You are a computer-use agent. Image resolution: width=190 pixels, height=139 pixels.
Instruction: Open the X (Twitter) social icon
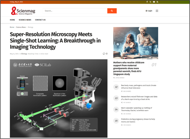[150, 2]
